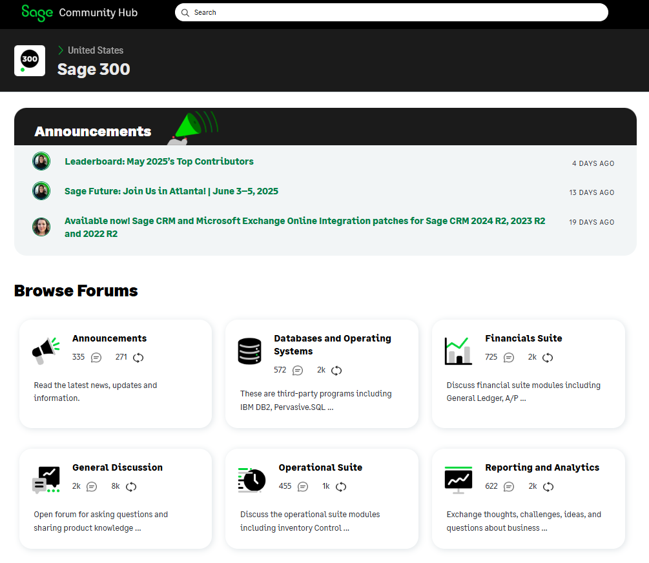Screen dimensions: 649x563
Task: Click the General Discussion chat icon
Action: click(46, 480)
